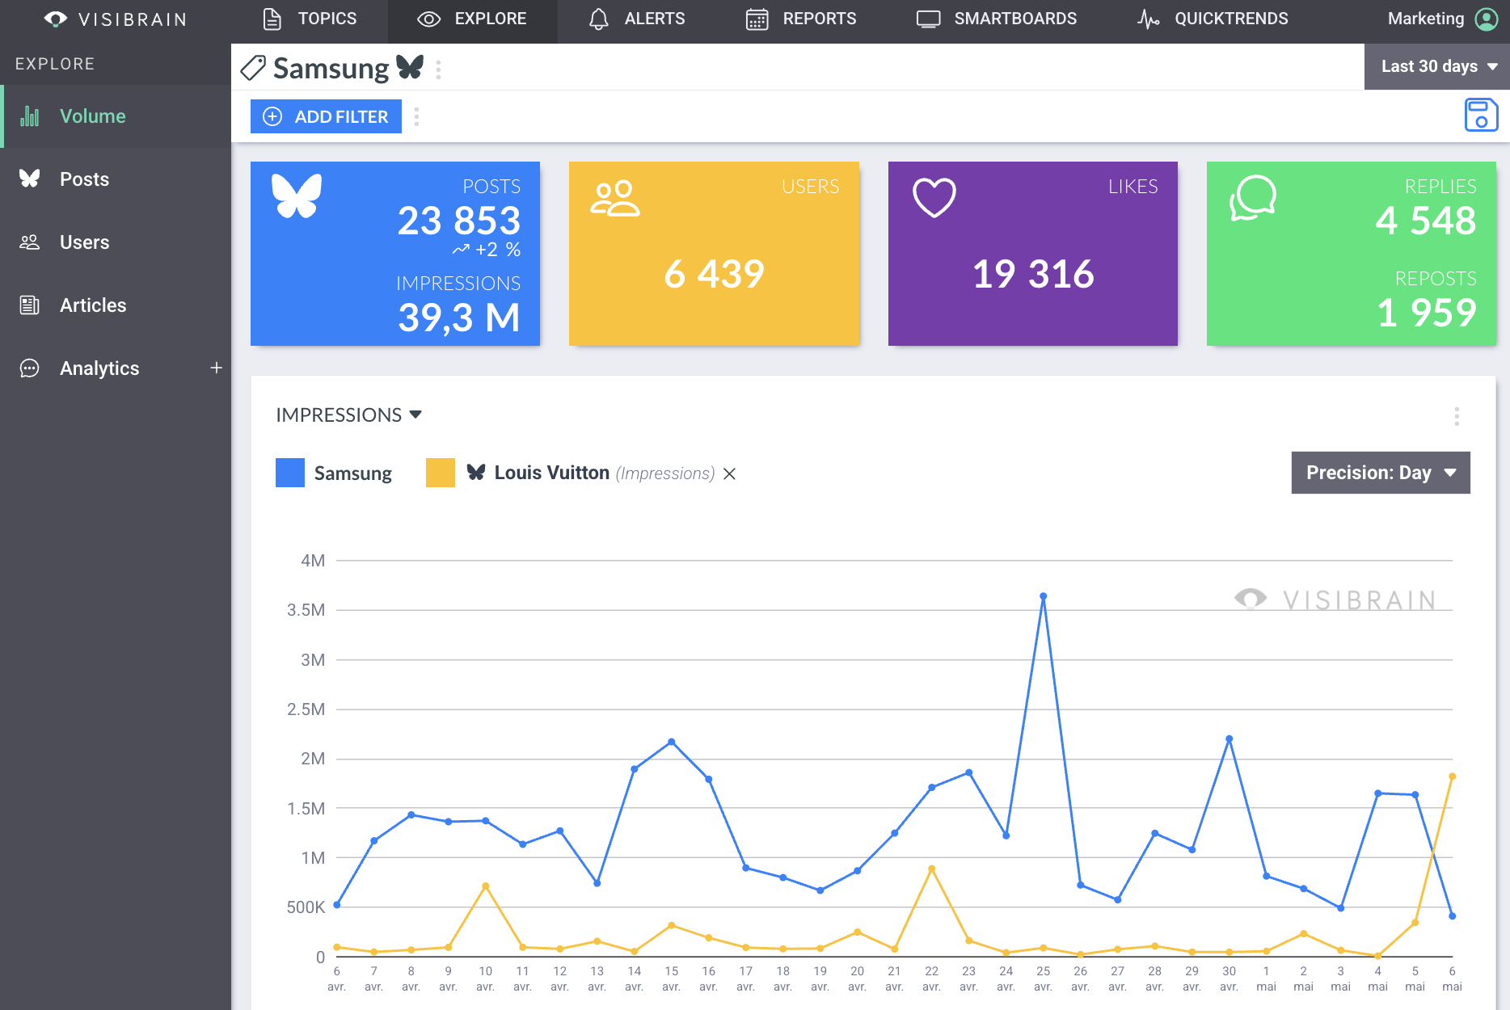Click the Quicktrends pulse icon

(x=1149, y=19)
